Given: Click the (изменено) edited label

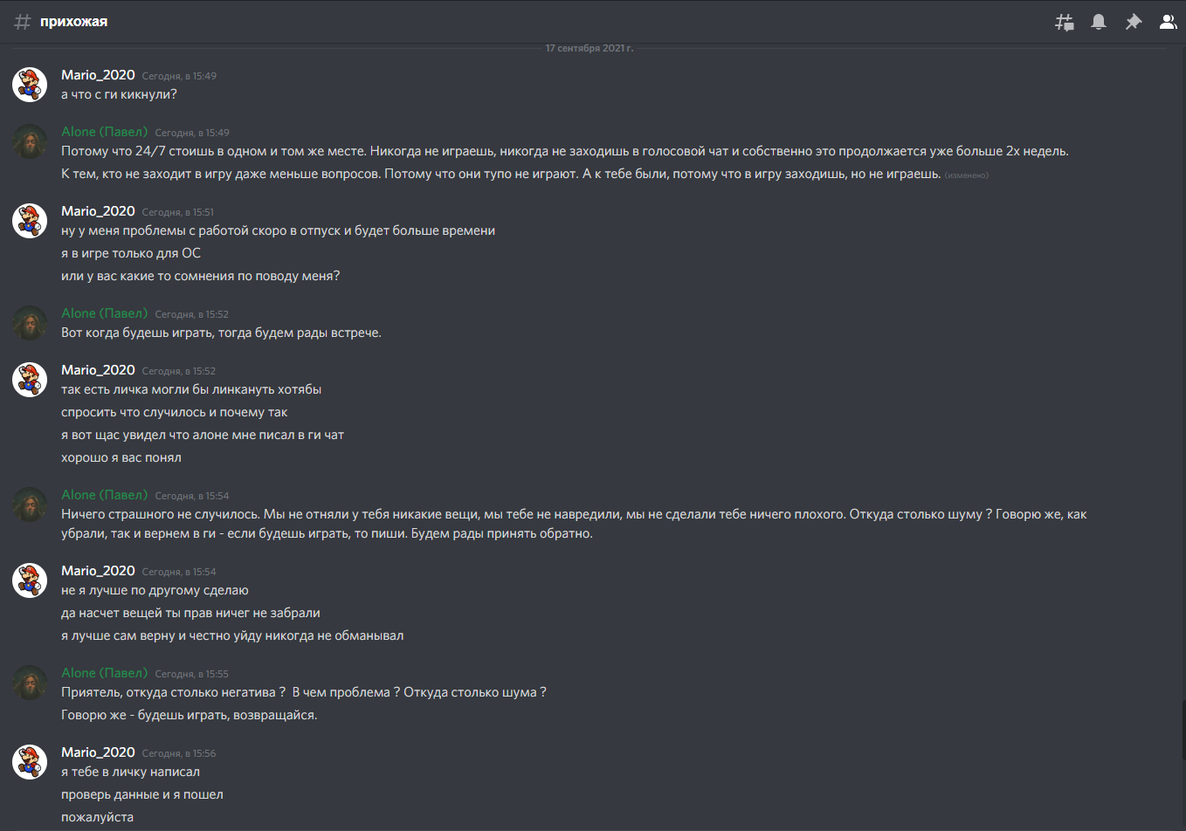Looking at the screenshot, I should pos(966,175).
